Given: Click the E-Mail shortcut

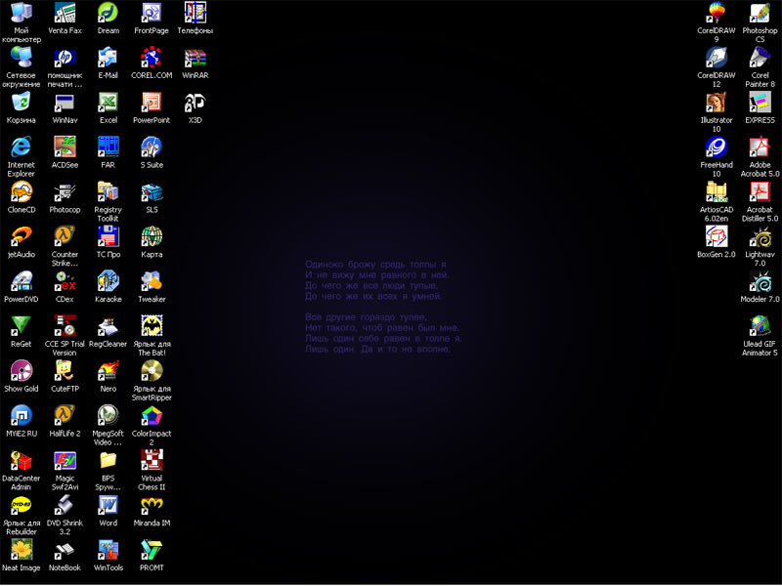Looking at the screenshot, I should pos(108,58).
